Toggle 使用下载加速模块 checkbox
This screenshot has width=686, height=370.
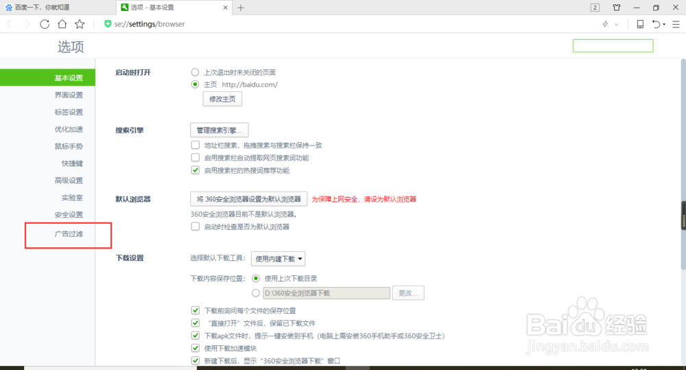[x=196, y=348]
